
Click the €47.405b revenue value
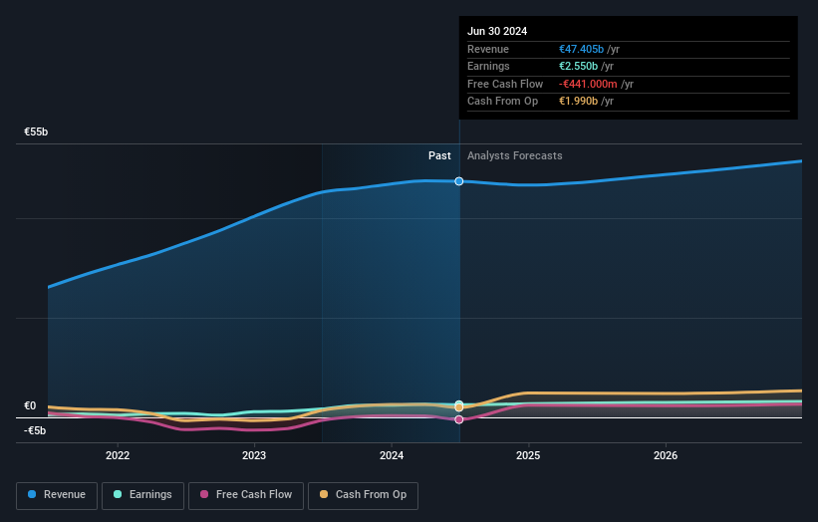coord(581,49)
